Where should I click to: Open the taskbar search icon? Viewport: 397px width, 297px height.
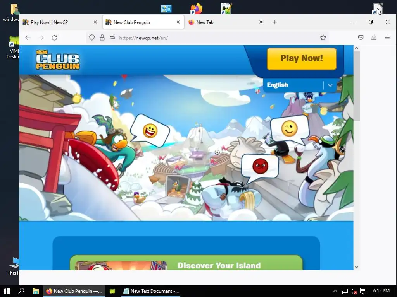[21, 291]
